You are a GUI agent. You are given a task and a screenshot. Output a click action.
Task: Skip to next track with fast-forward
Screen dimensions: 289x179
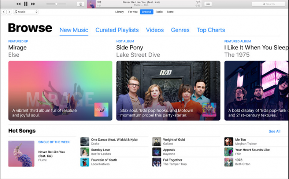tap(33, 4)
